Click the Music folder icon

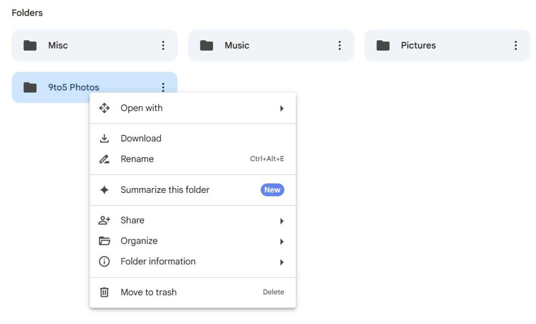coord(206,45)
